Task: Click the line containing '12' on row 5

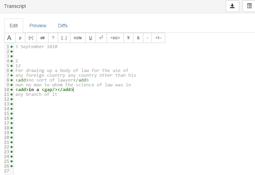Action: [18, 66]
